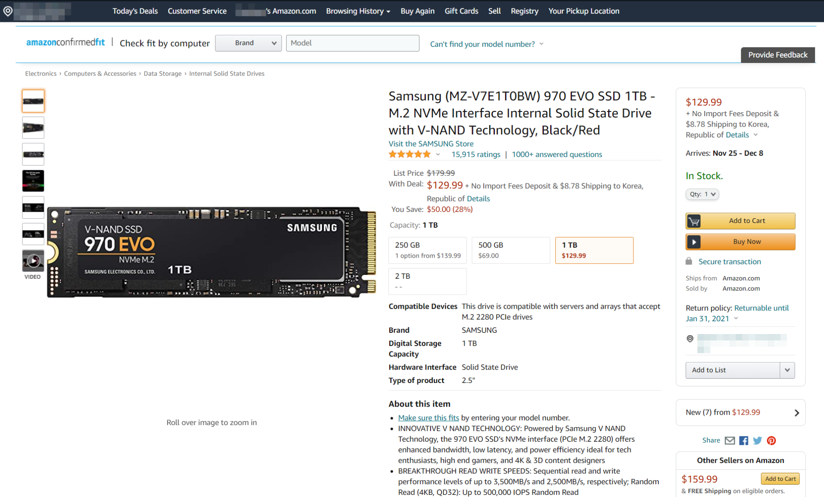Share product via email icon
The image size is (824, 497).
point(730,440)
